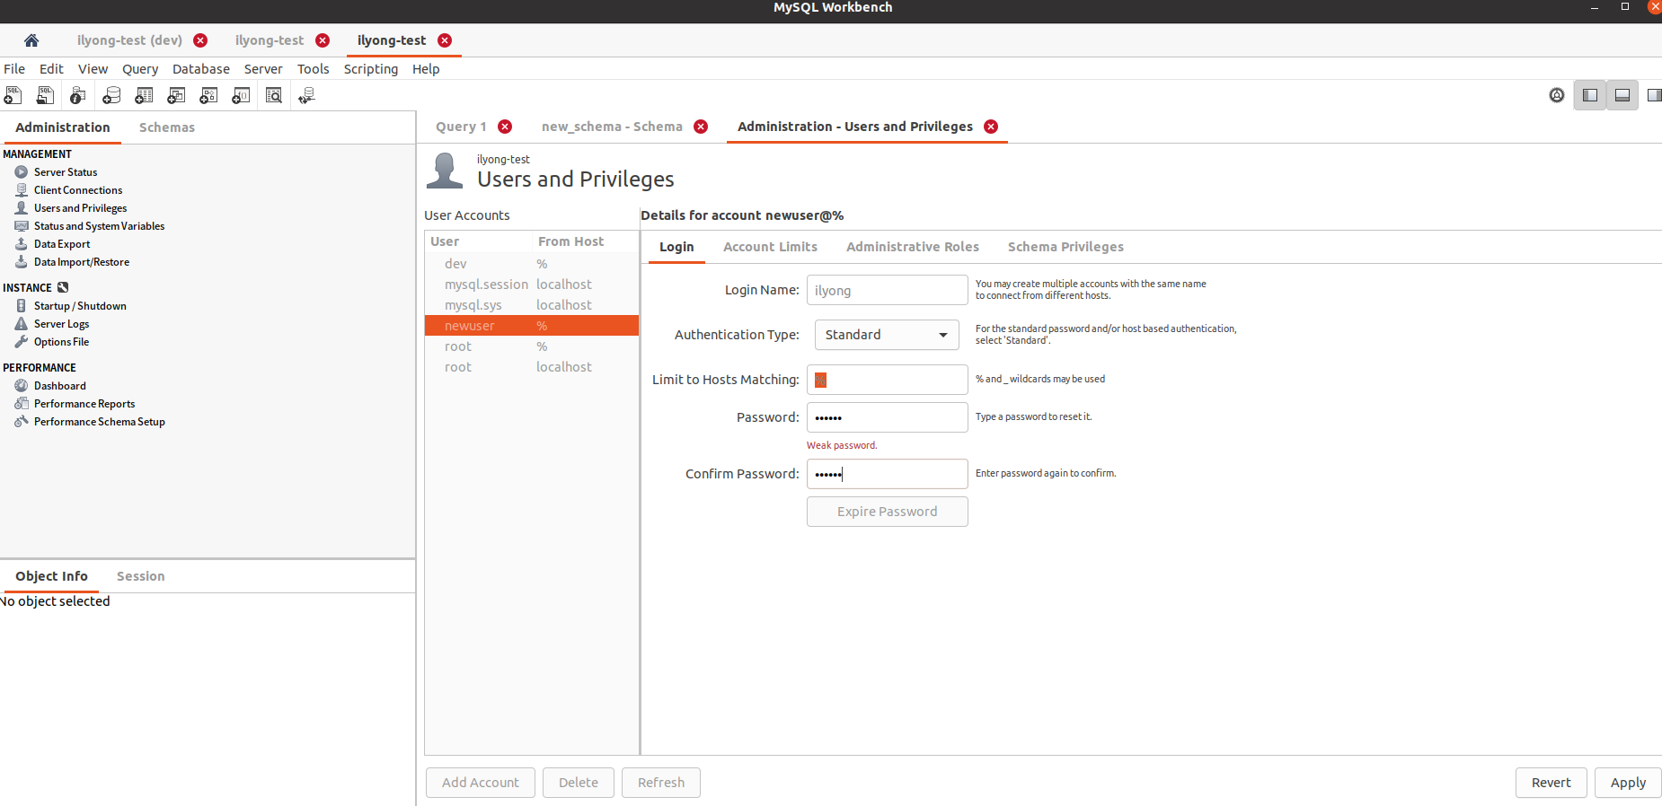Close the middle ilyong-test connection tab
1662x806 pixels.
point(323,40)
